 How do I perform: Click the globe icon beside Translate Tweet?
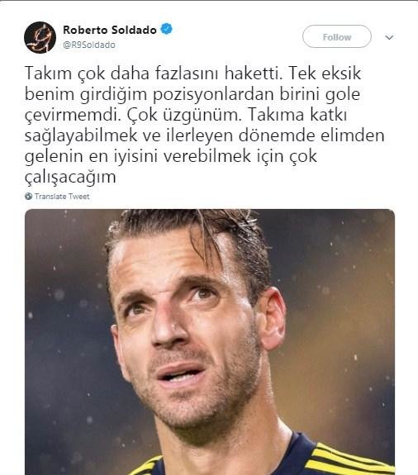28,197
